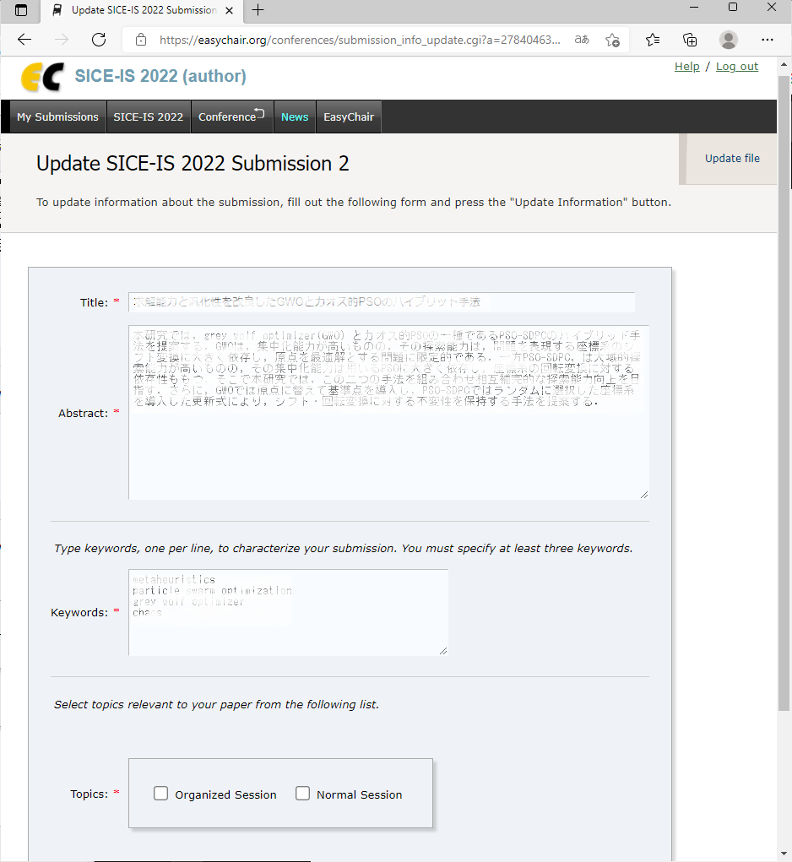Click the read aloud language icon
The width and height of the screenshot is (792, 862).
pos(581,40)
